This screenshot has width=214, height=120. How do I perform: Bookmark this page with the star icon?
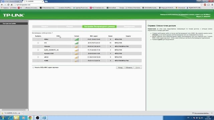201,5
